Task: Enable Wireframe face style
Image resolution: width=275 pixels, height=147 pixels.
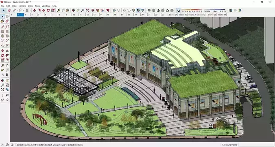Action: [x=124, y=11]
